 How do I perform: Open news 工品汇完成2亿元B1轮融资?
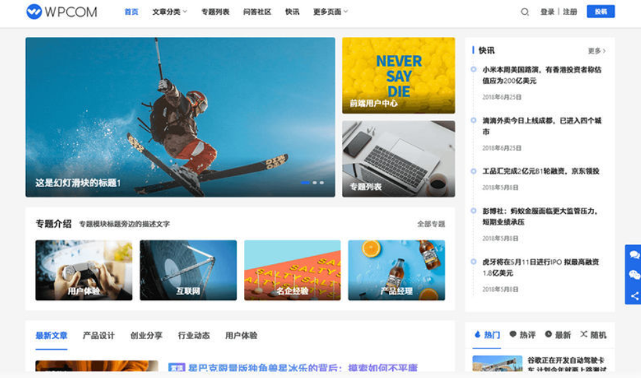click(541, 171)
